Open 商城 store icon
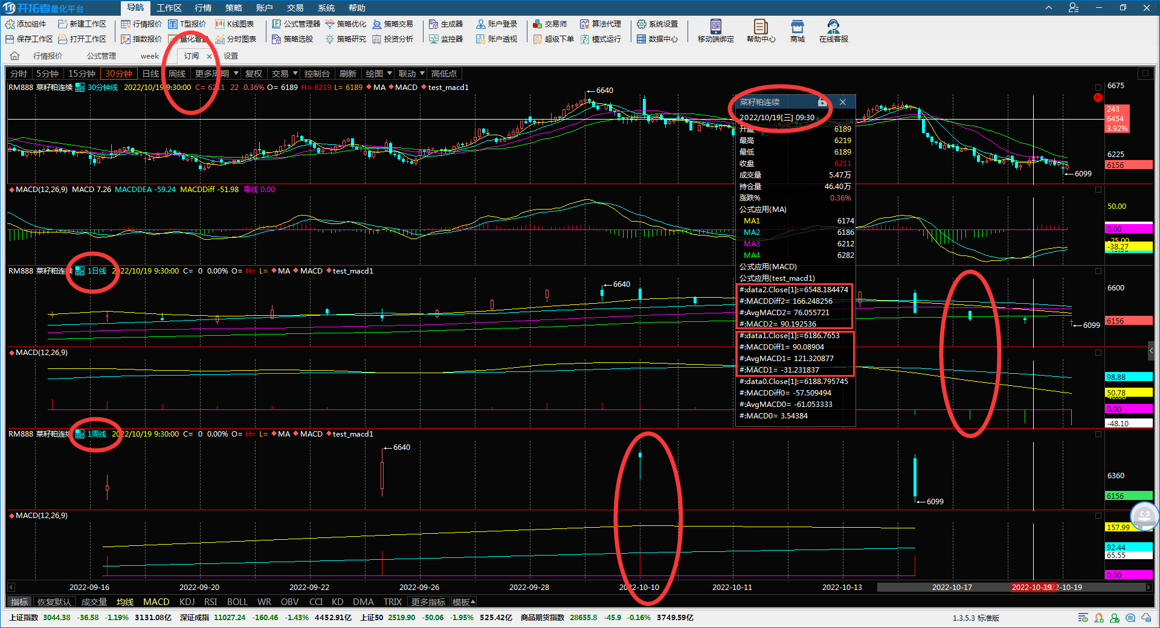 [797, 27]
